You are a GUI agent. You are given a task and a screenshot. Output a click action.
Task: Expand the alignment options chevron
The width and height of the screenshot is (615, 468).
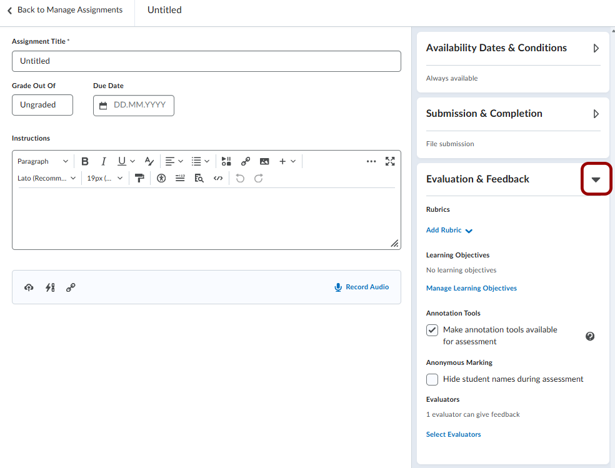181,161
